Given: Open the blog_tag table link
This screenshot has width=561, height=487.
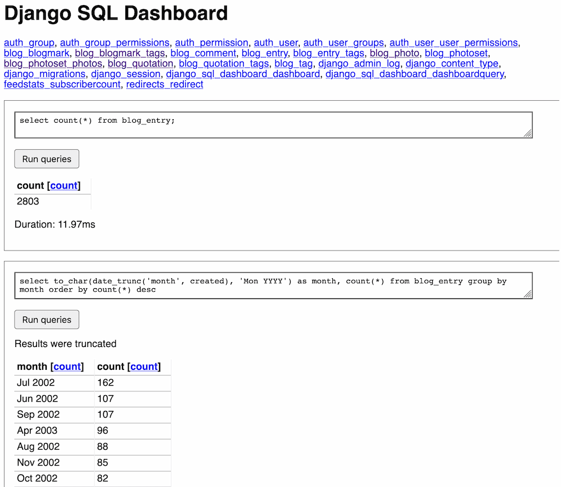Looking at the screenshot, I should 293,64.
